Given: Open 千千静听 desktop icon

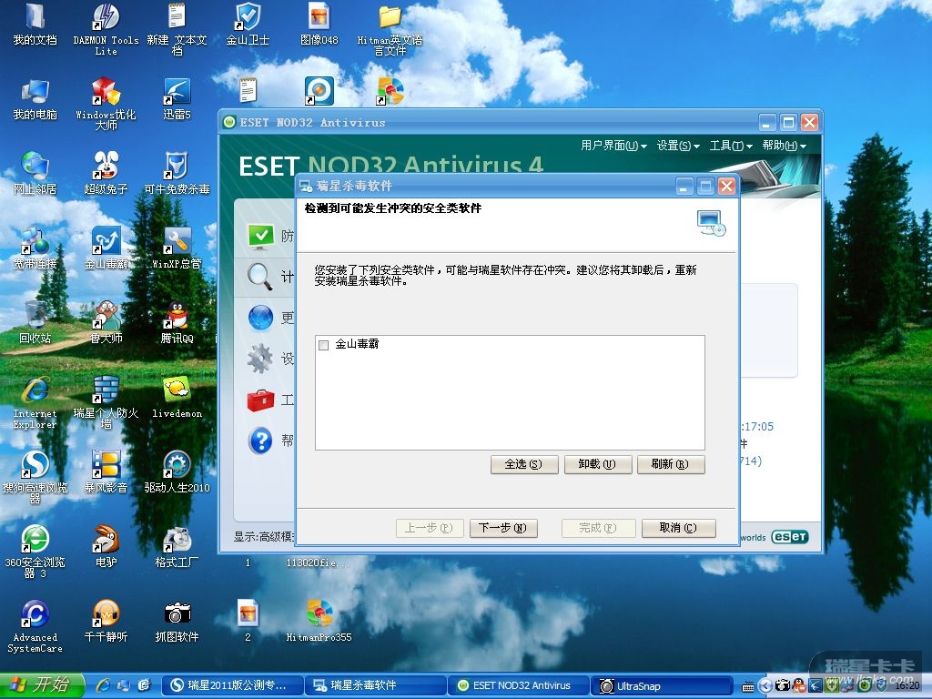Looking at the screenshot, I should click(x=106, y=621).
